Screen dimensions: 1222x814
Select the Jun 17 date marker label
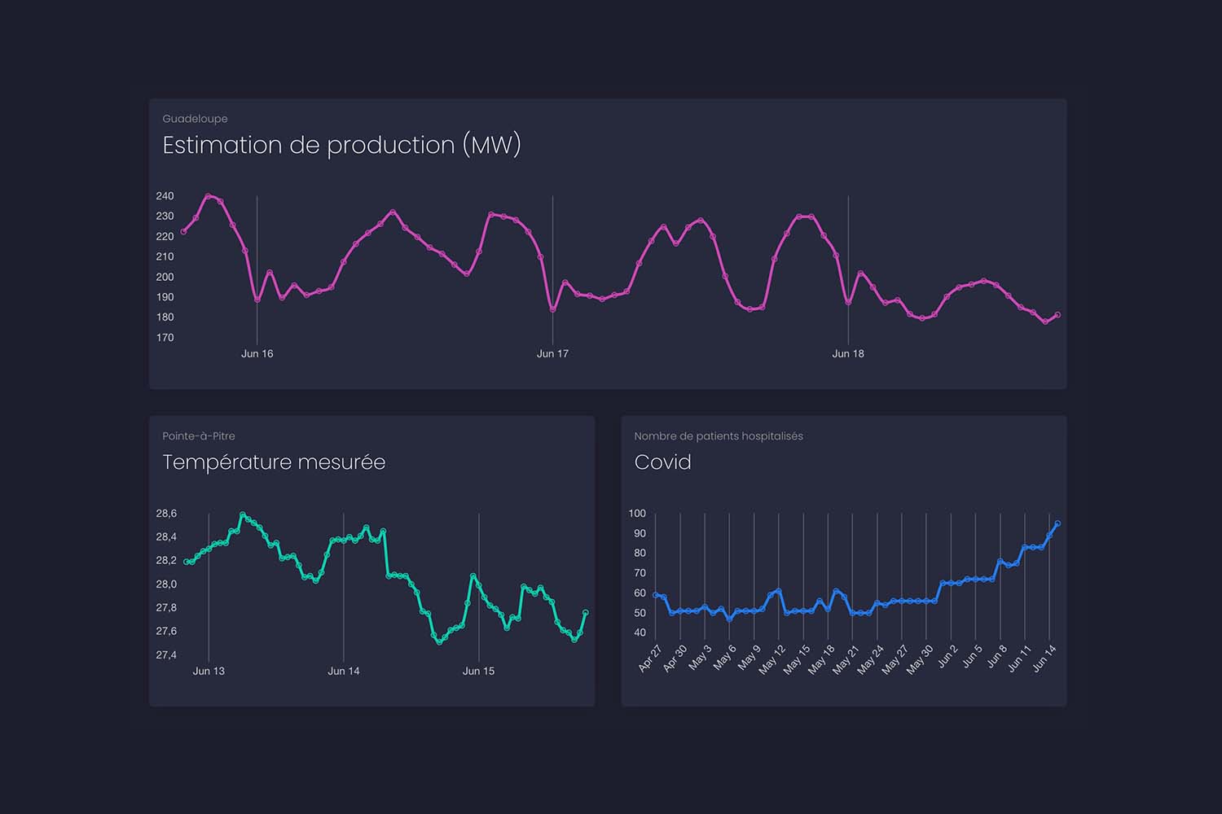pos(552,353)
